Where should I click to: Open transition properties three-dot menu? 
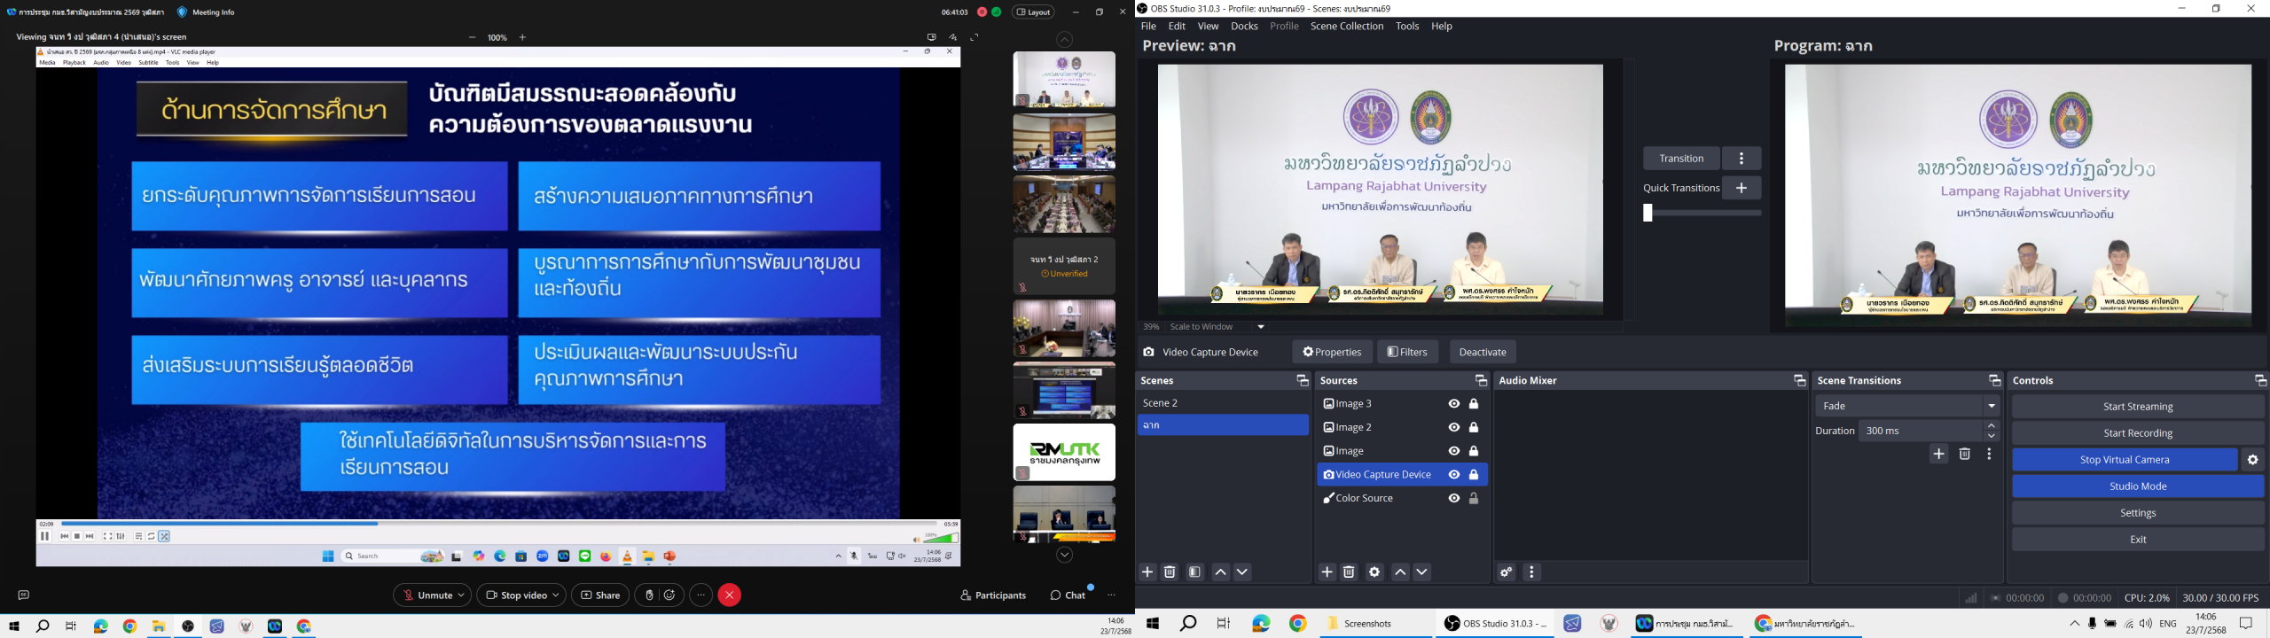click(1990, 455)
